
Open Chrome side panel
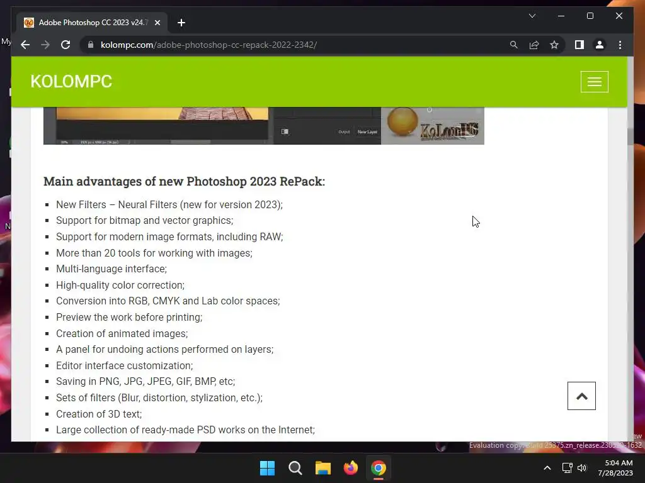(579, 45)
